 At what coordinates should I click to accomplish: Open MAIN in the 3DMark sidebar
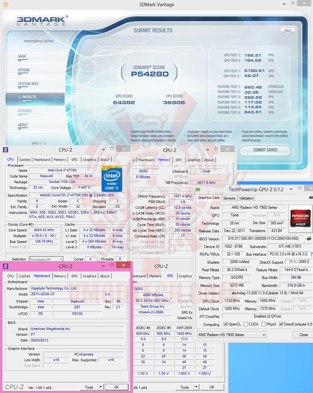22,57
